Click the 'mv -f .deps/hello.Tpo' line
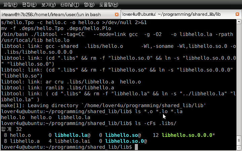242x151 pixels. 56,28
